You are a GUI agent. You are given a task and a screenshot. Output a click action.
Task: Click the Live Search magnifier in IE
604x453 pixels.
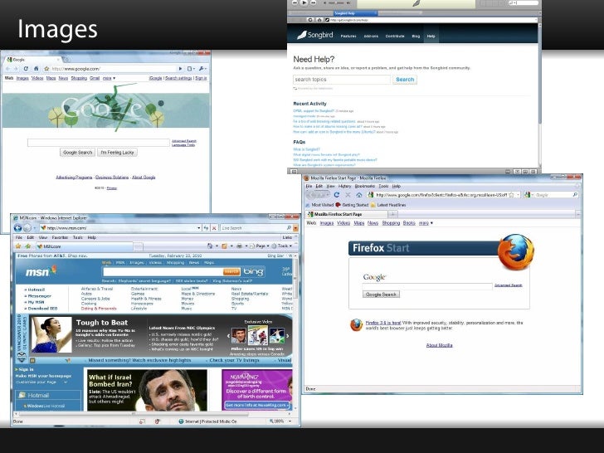[289, 228]
